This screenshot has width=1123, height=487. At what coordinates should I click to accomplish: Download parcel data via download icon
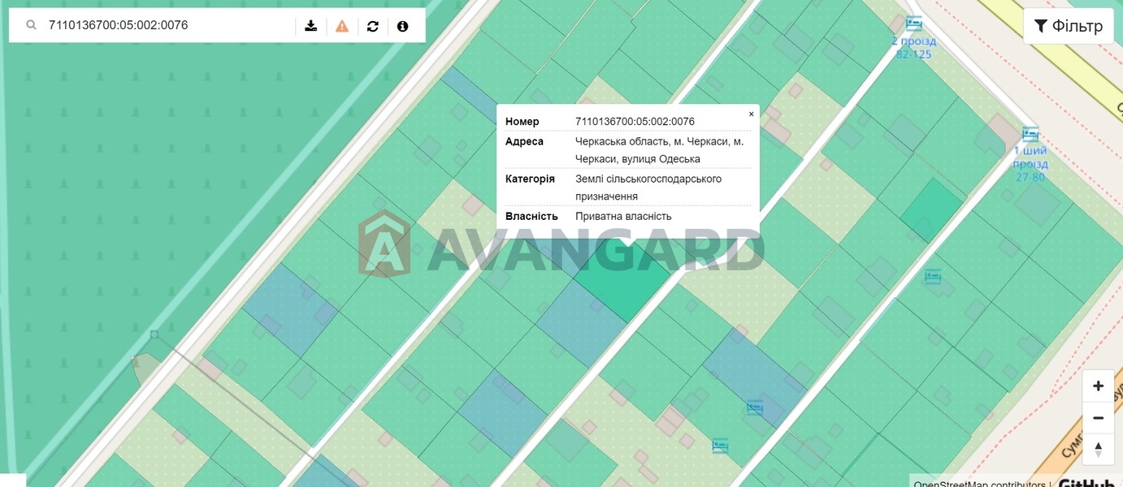(x=311, y=26)
